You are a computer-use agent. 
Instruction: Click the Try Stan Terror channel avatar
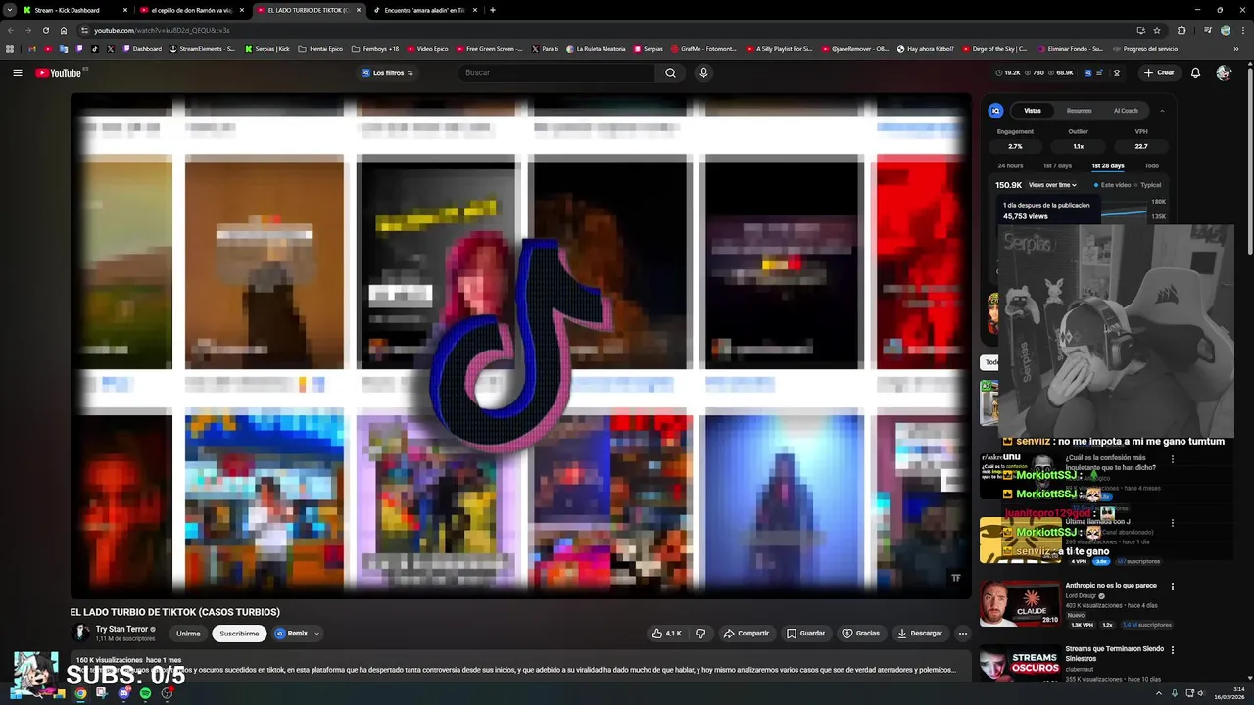coord(82,634)
